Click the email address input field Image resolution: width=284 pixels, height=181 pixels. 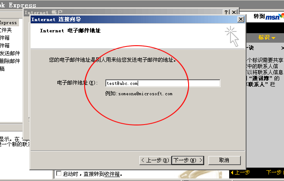163,83
